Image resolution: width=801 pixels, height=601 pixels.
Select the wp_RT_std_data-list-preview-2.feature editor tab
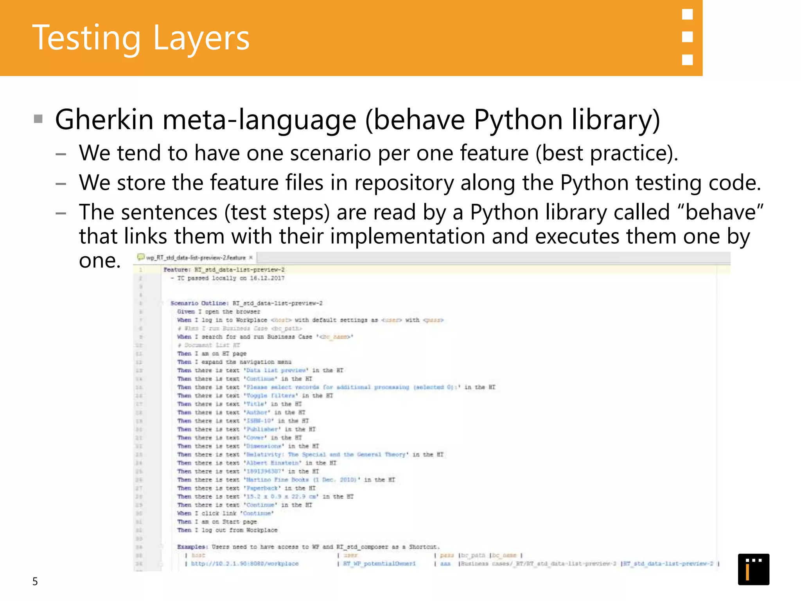195,257
